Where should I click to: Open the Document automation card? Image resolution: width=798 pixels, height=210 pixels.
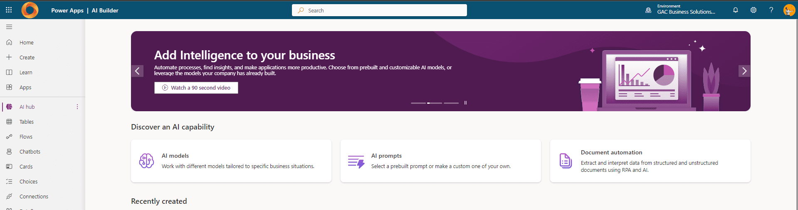click(650, 161)
